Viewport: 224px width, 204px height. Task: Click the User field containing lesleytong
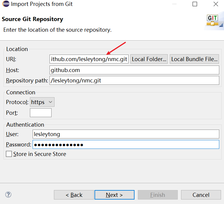pos(126,134)
